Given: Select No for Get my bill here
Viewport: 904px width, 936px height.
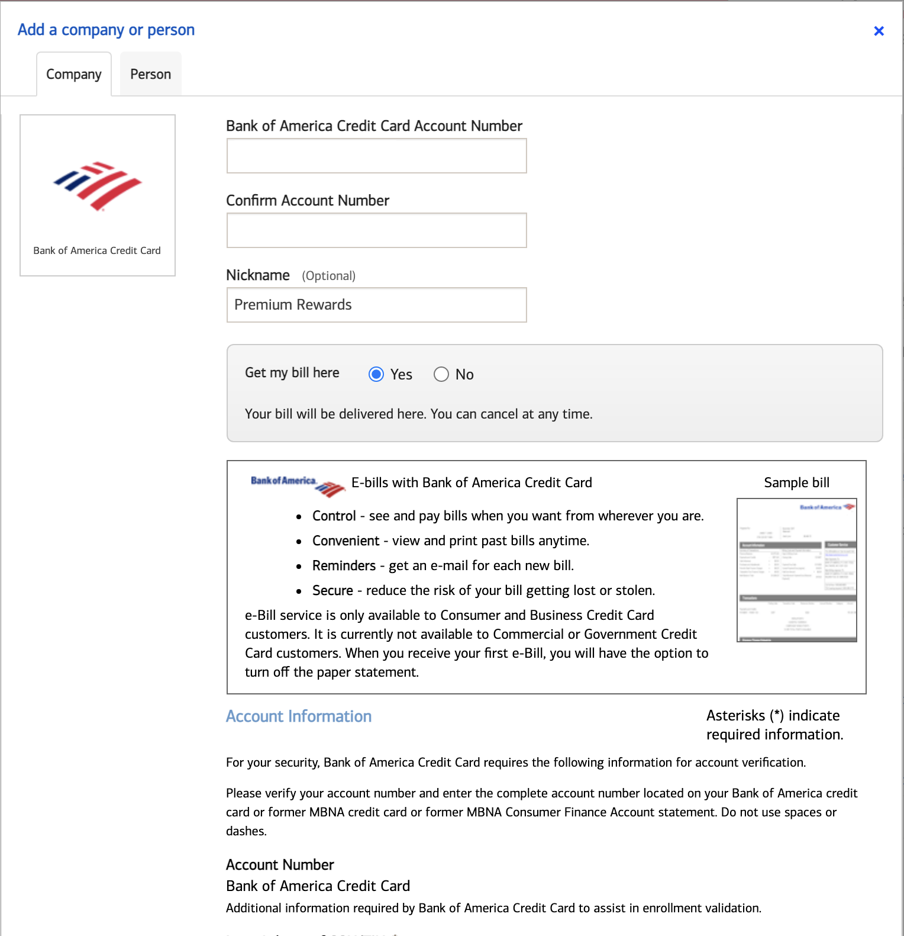Looking at the screenshot, I should (441, 374).
